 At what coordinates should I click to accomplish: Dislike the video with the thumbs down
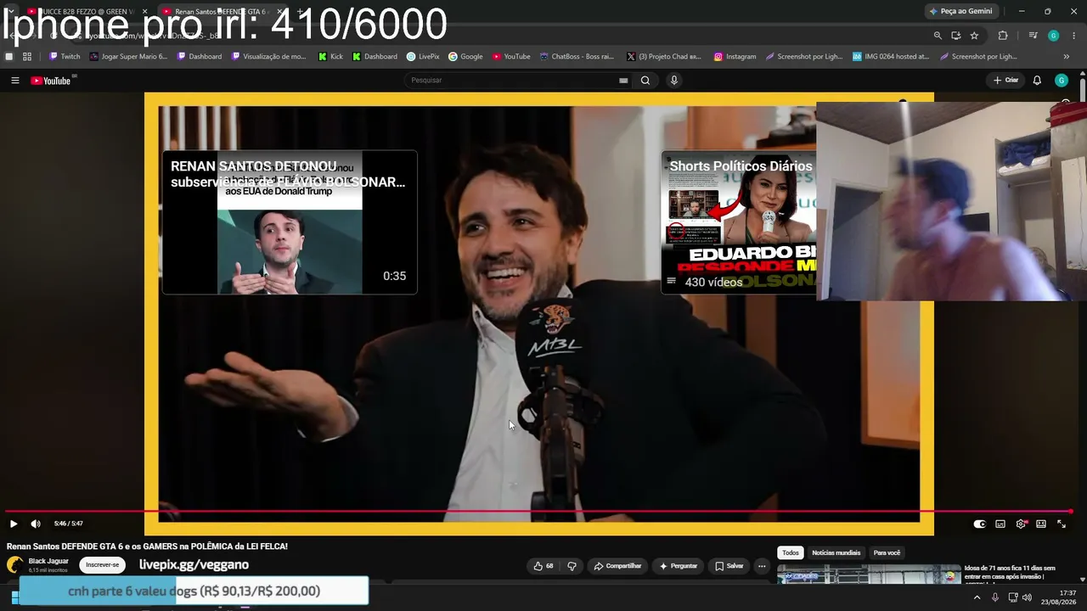[x=572, y=566]
